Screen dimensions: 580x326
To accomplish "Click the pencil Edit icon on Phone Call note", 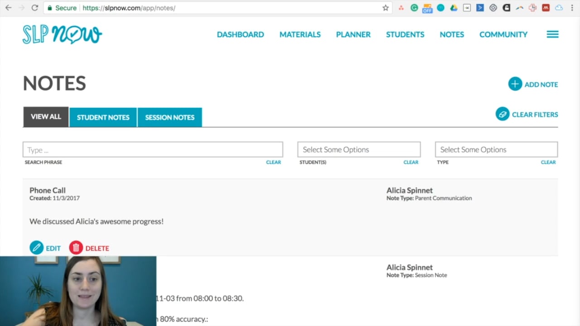I will click(x=37, y=248).
